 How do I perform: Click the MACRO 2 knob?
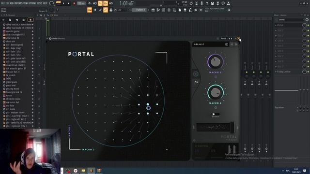point(216,92)
